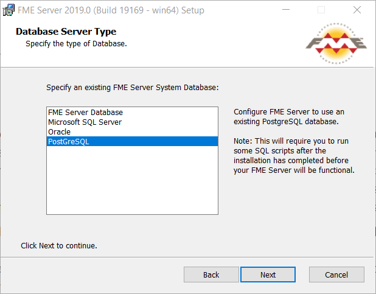Cancel the FME Server installation

click(x=336, y=275)
